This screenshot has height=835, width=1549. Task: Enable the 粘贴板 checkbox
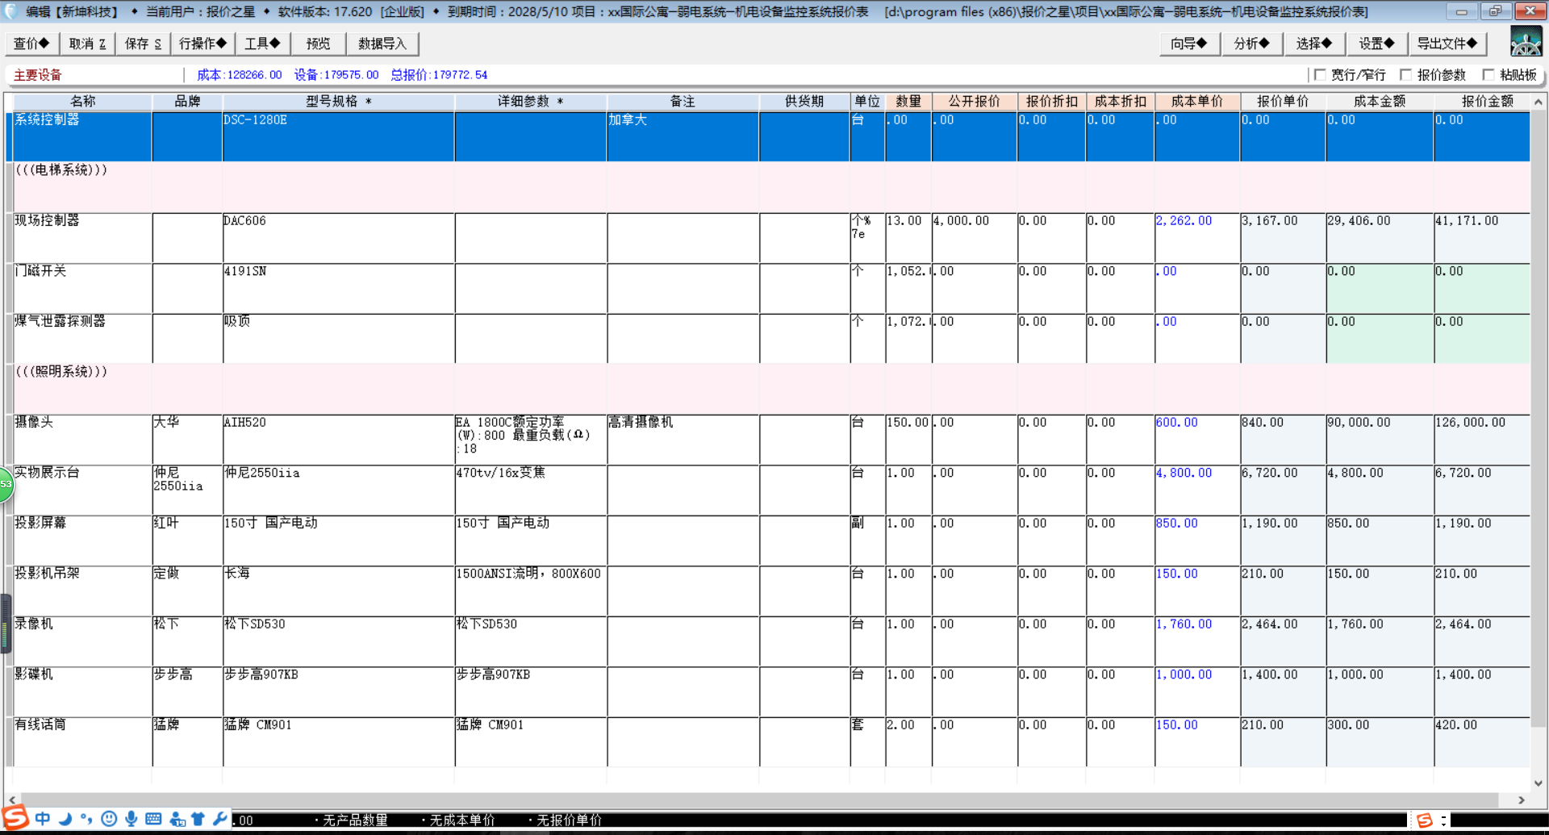pyautogui.click(x=1489, y=74)
